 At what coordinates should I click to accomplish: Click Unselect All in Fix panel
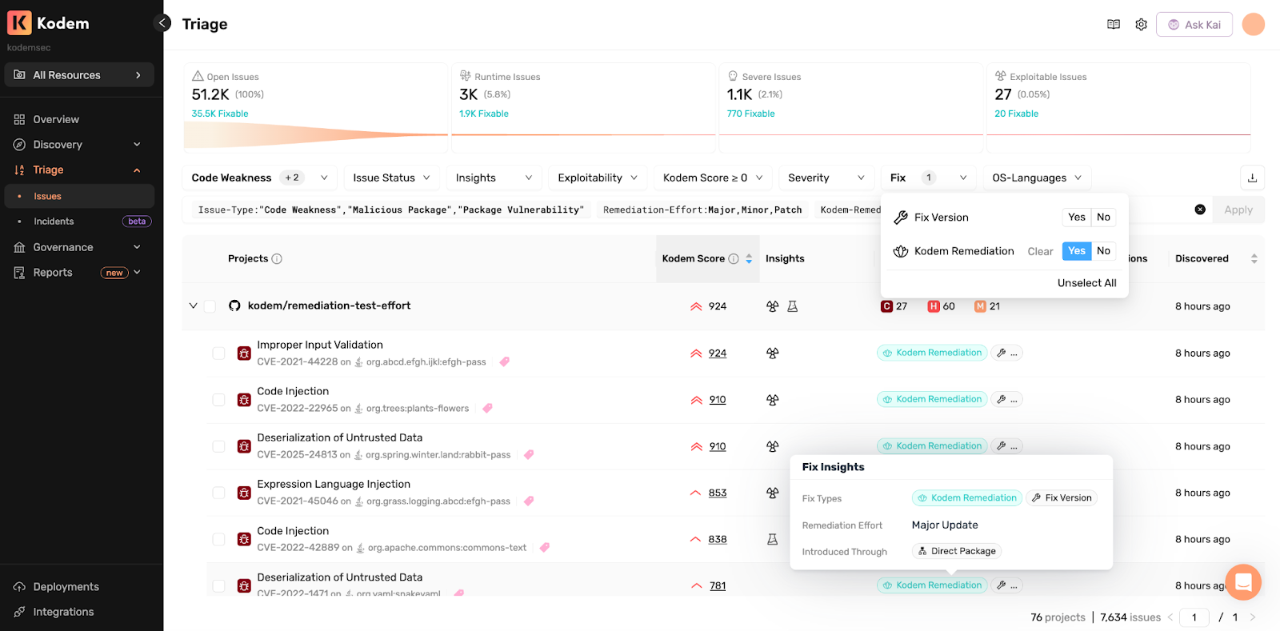click(x=1086, y=283)
